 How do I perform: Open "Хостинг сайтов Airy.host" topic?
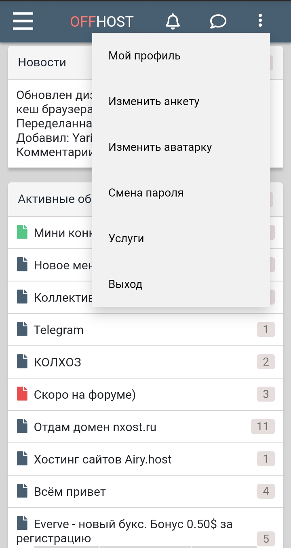coord(103,459)
